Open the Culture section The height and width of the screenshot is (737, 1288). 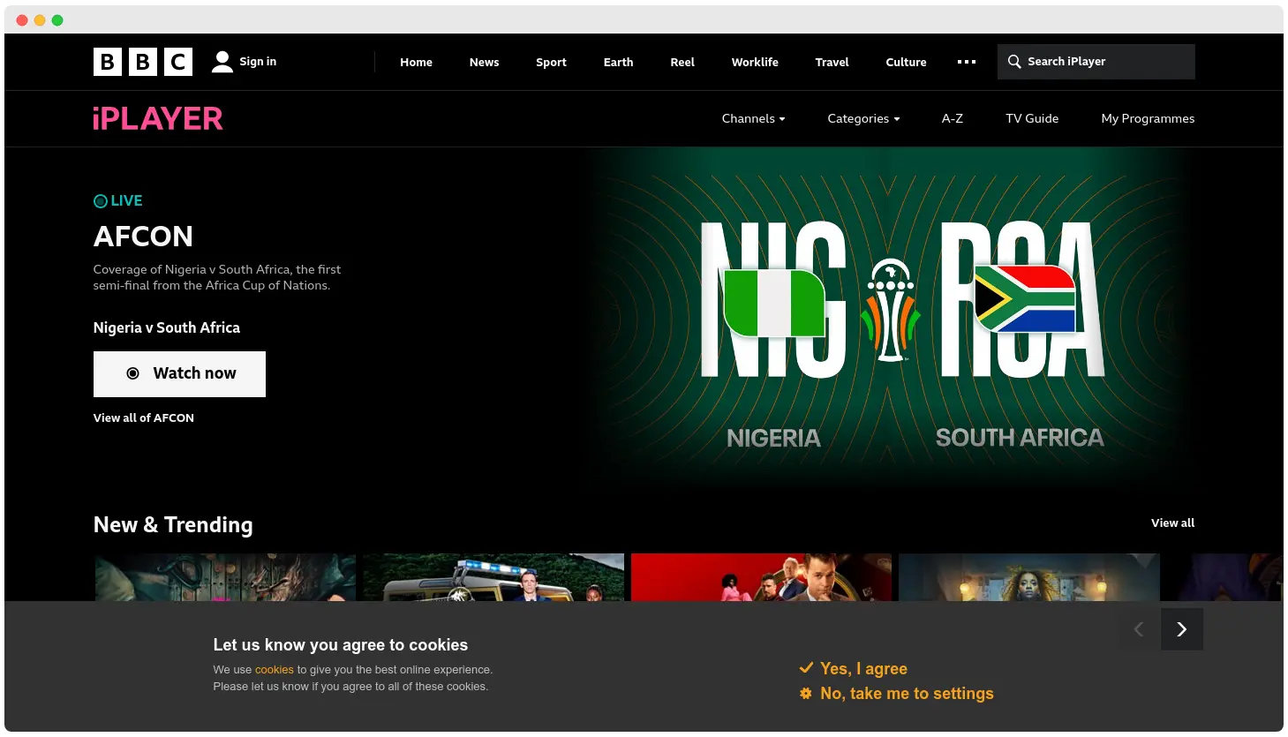[906, 62]
